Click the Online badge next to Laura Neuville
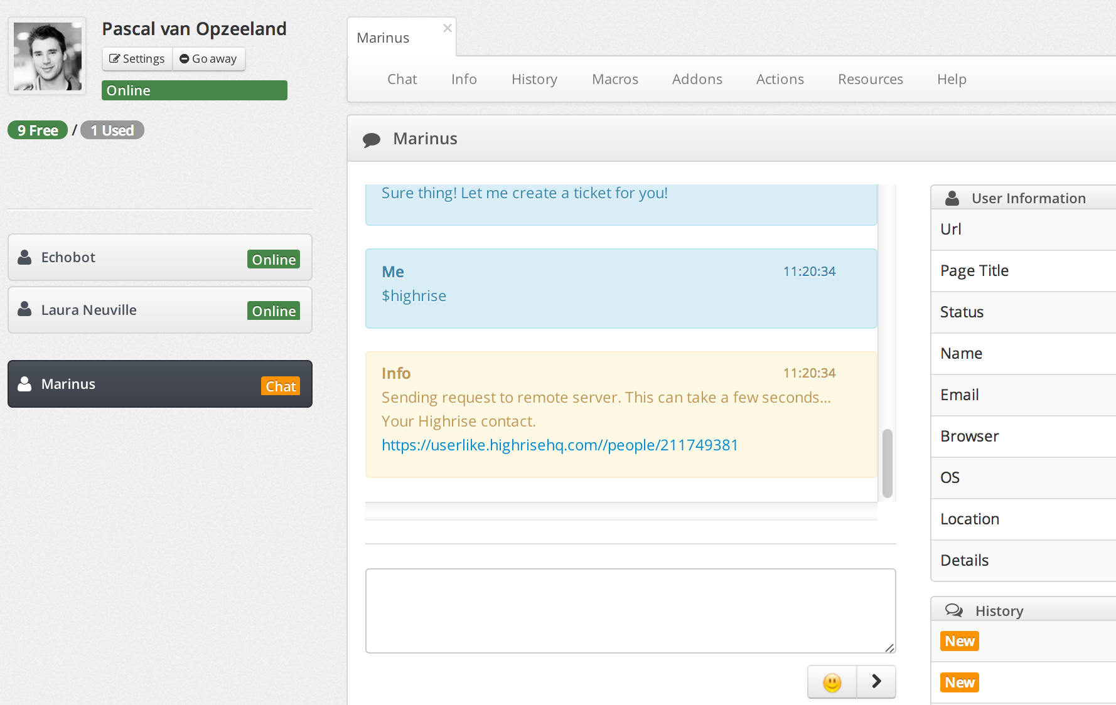This screenshot has width=1116, height=705. [274, 311]
